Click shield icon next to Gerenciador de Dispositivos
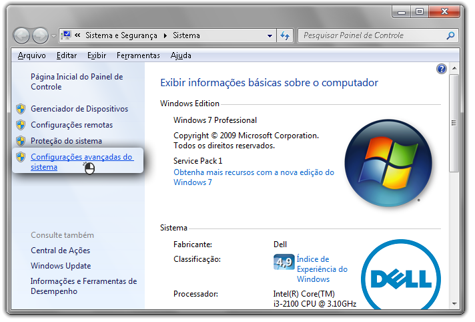 21,109
